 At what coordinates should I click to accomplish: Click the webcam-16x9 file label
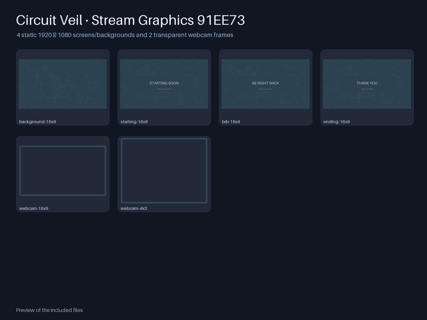[x=33, y=208]
